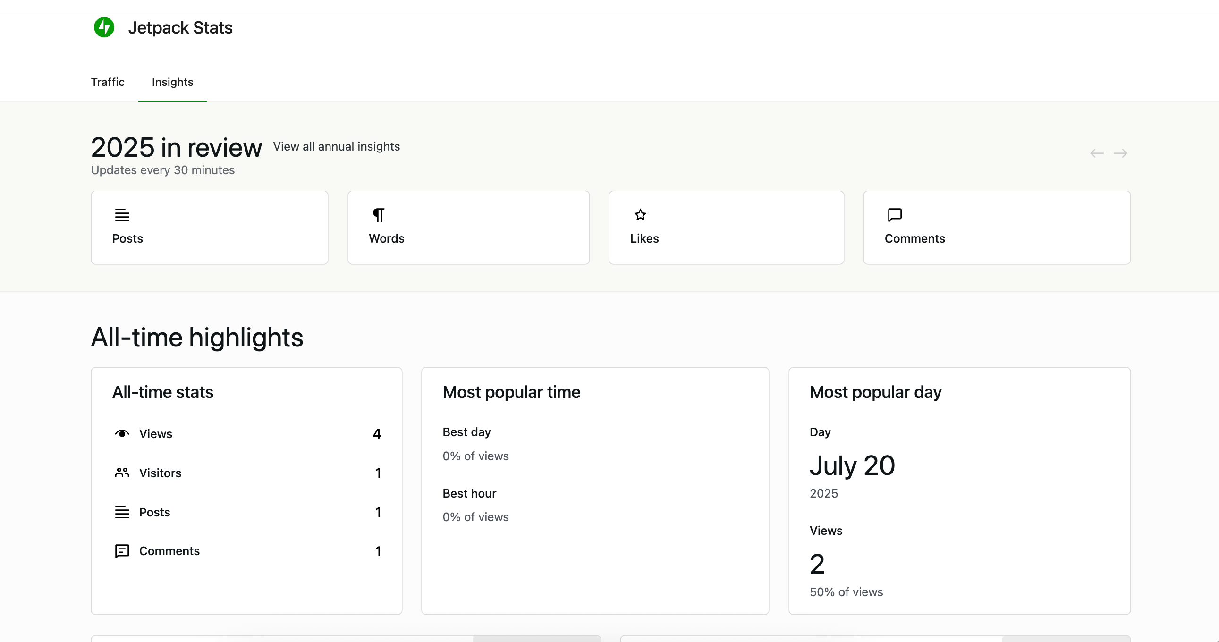Click the All-time Views count row

(x=246, y=434)
